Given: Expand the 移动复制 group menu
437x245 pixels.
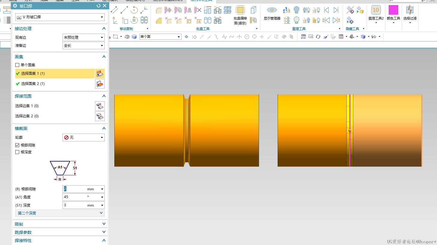Looking at the screenshot, I should [x=148, y=29].
